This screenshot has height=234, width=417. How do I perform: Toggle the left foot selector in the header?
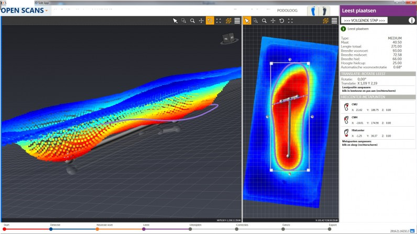tap(314, 10)
